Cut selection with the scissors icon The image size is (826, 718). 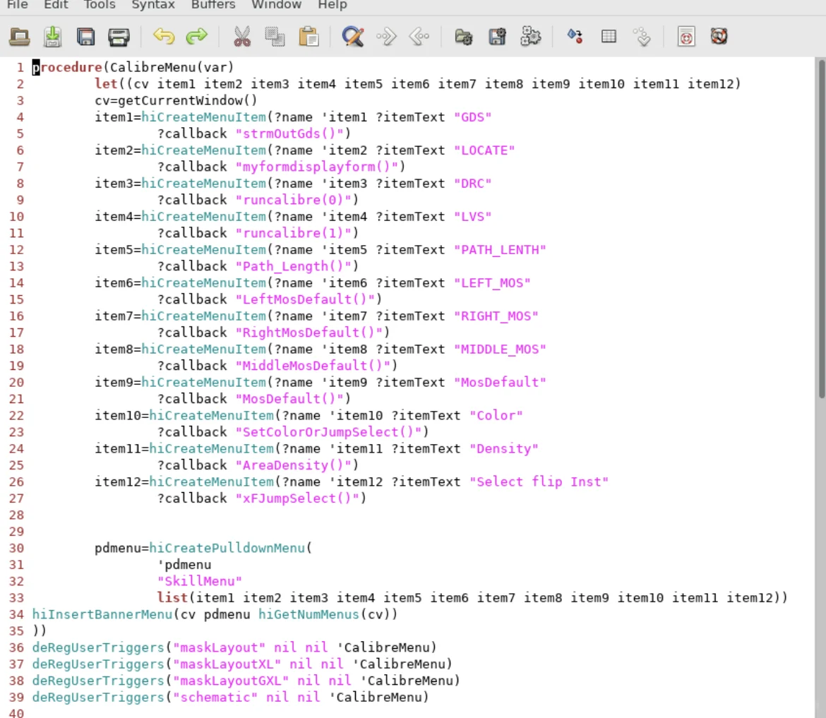(241, 37)
